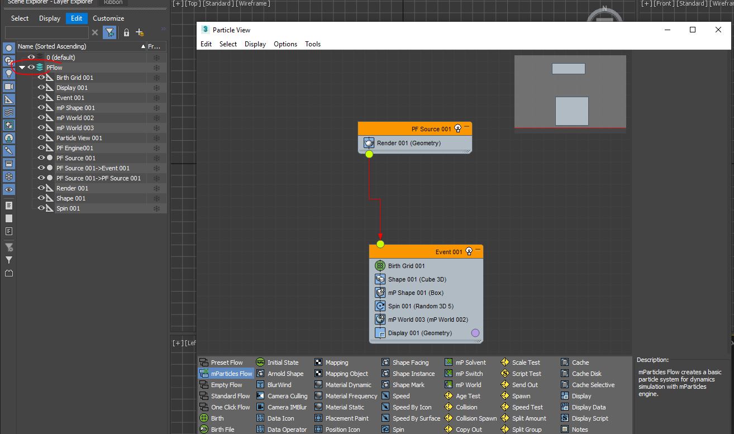Toggle the Scene Explorer lock icon
The width and height of the screenshot is (734, 434).
[x=126, y=32]
